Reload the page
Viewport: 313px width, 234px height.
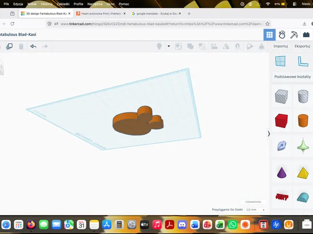click(x=12, y=24)
